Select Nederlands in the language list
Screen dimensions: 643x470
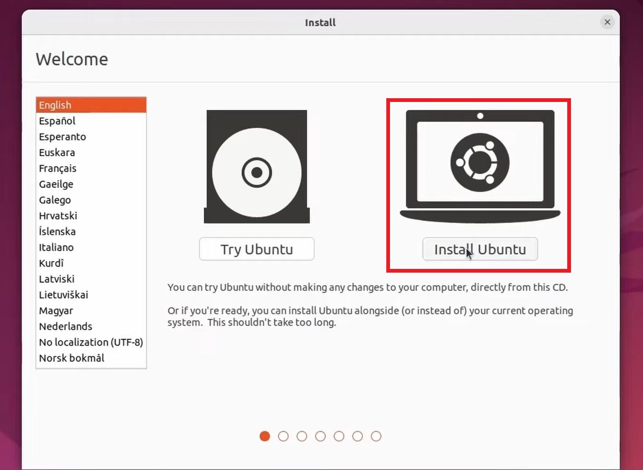91,326
